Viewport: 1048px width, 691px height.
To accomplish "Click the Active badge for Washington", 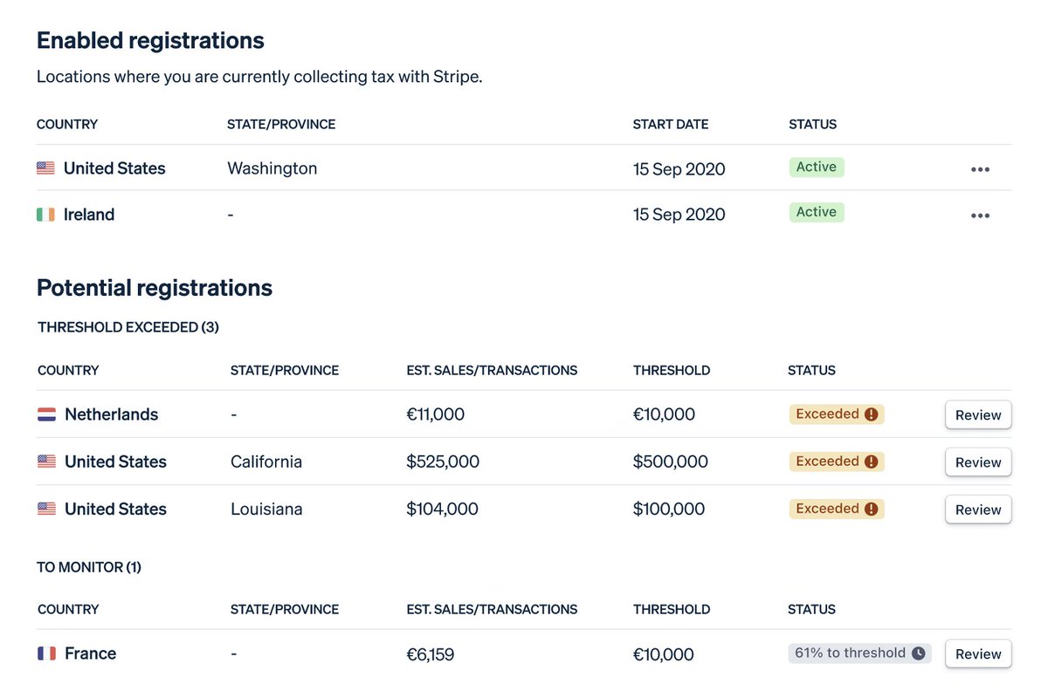I will (817, 167).
